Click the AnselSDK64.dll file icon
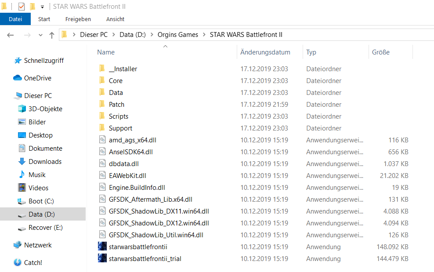Viewport: 434px width, 272px height. tap(102, 152)
